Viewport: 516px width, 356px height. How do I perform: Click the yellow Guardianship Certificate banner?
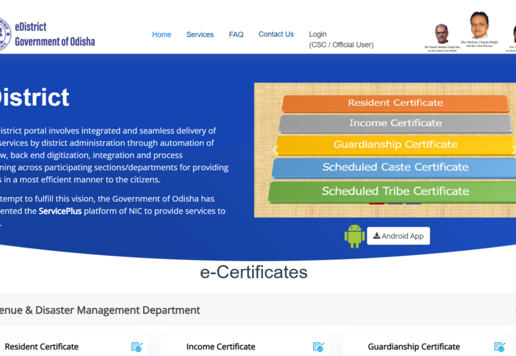pos(395,145)
